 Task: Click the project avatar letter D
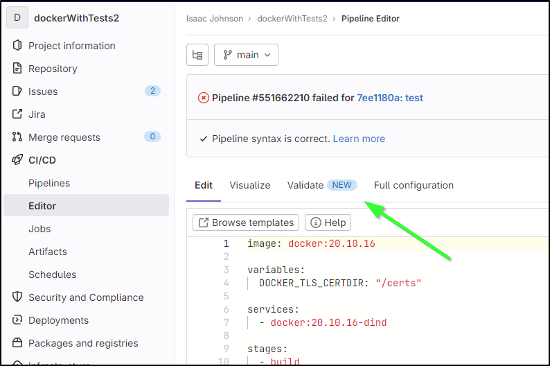[17, 17]
